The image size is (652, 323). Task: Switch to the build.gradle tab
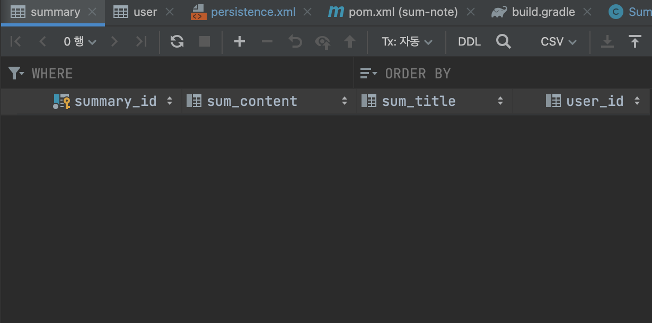(543, 12)
